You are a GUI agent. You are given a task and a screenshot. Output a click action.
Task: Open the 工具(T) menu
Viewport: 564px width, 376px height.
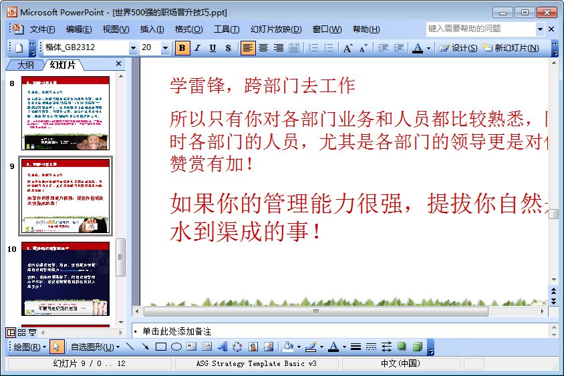pyautogui.click(x=227, y=29)
